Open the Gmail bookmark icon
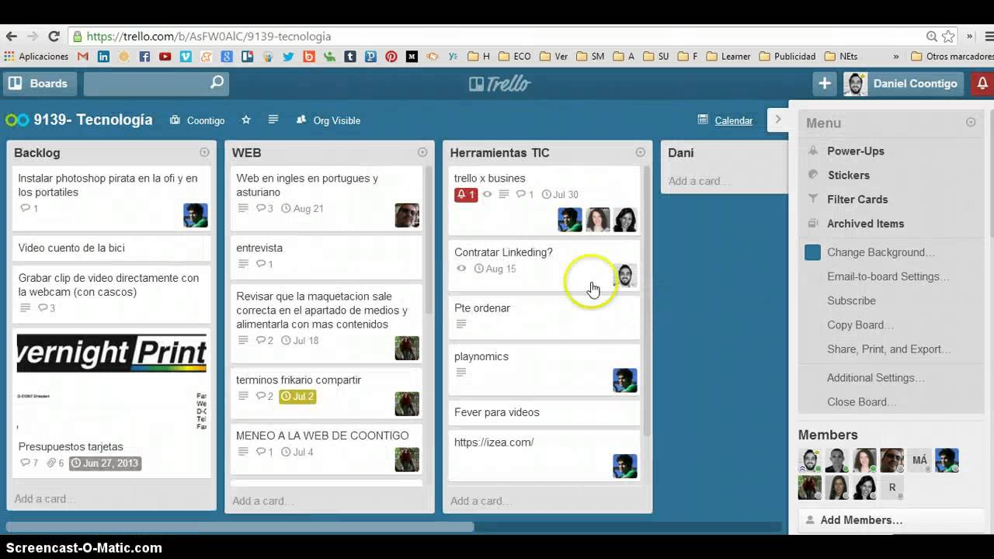 83,56
